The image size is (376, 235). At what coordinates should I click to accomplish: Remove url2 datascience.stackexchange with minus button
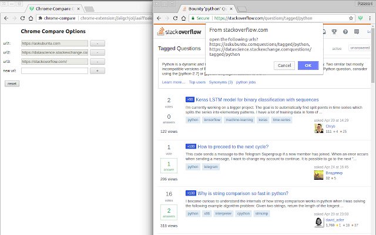click(98, 52)
